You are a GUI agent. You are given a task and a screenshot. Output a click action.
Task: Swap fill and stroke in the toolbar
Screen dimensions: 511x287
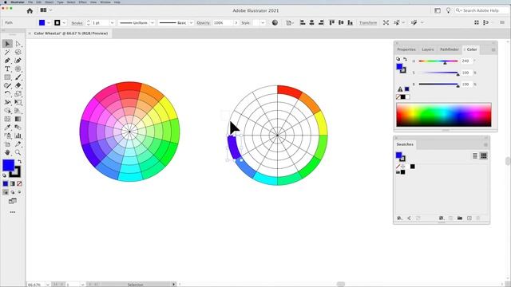click(19, 161)
